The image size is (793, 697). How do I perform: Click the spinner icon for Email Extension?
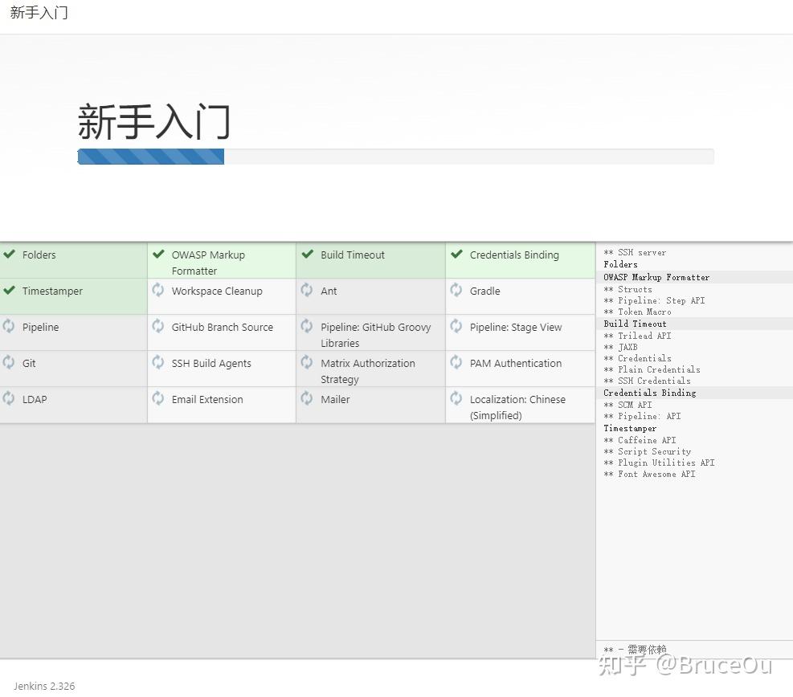(x=157, y=398)
